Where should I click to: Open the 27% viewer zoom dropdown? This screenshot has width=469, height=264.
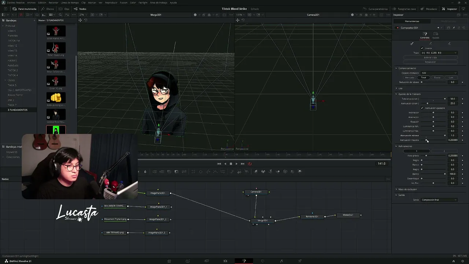(83, 15)
